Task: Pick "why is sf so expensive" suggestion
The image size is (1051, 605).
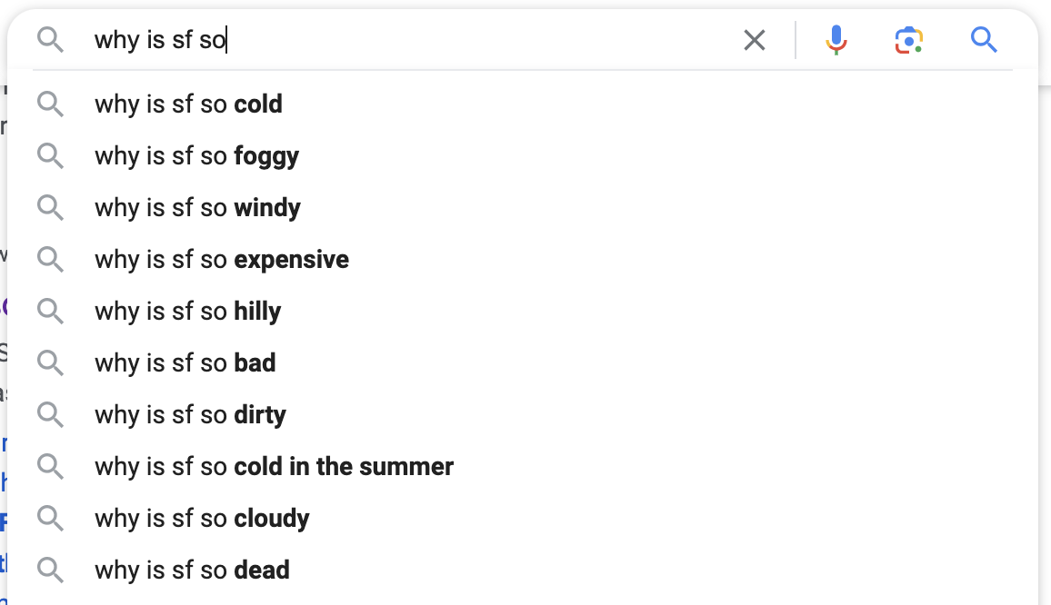Action: click(x=222, y=260)
